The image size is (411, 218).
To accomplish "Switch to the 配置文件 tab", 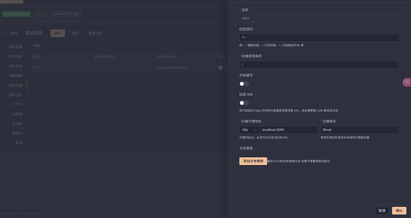I will [x=95, y=33].
